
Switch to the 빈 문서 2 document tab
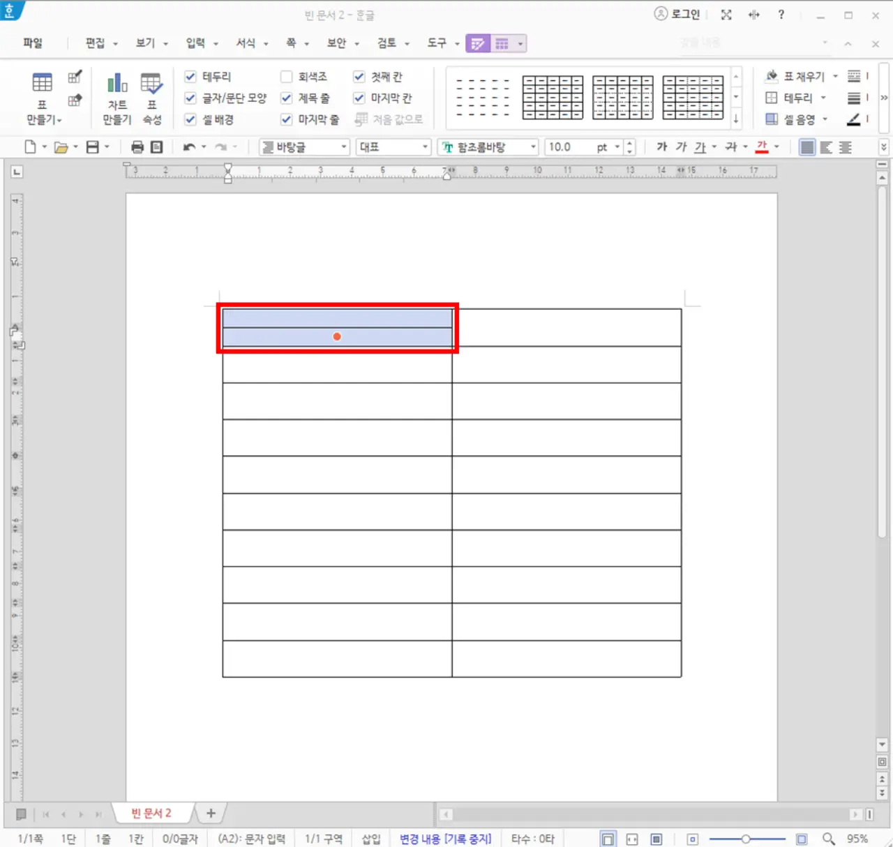coord(151,814)
